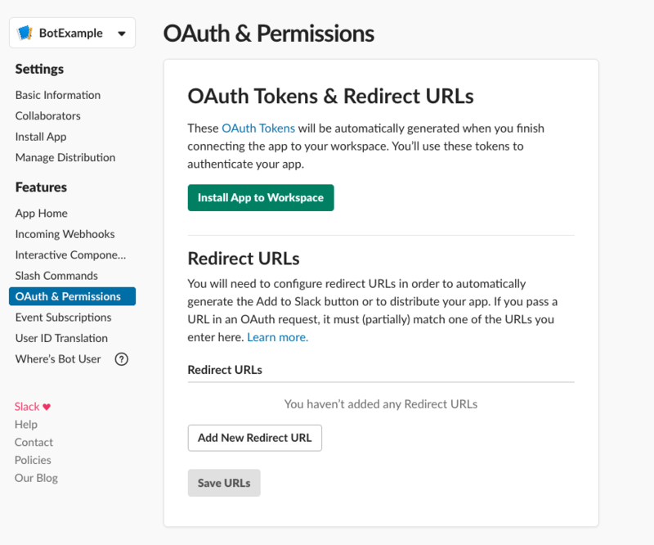The image size is (654, 545).
Task: Click the Slack heart icon in sidebar footer
Action: pos(47,406)
